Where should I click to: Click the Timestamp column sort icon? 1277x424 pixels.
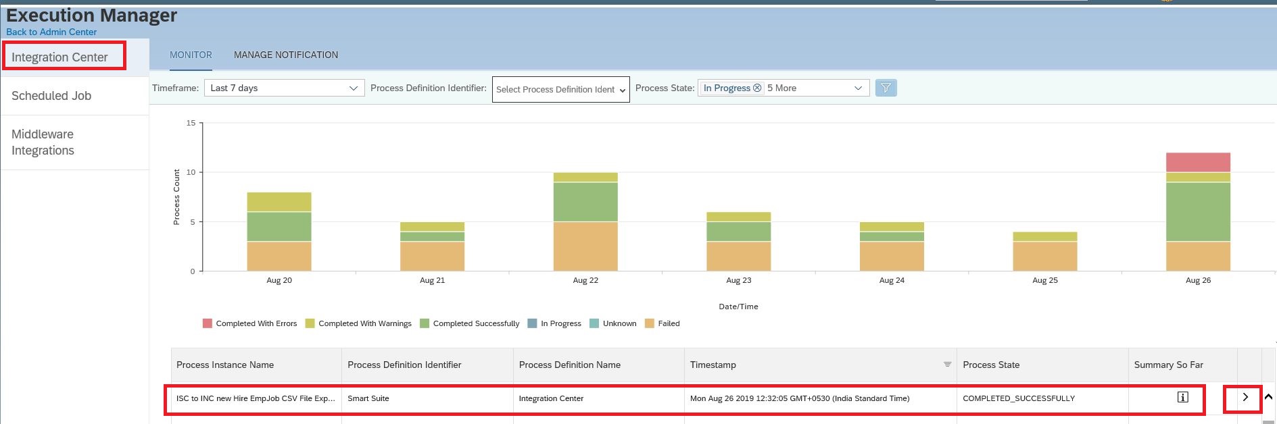[x=947, y=365]
